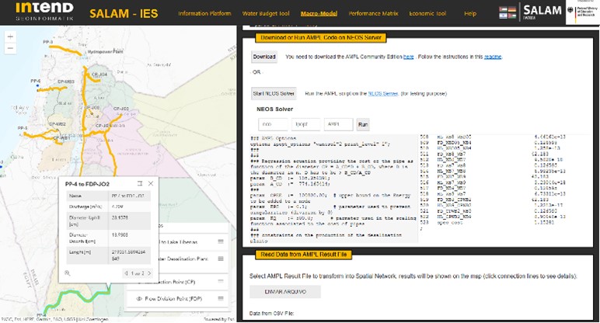Click the 'Download or Run AMPL Code' header
Screen dimensions: 600x323
(321, 37)
